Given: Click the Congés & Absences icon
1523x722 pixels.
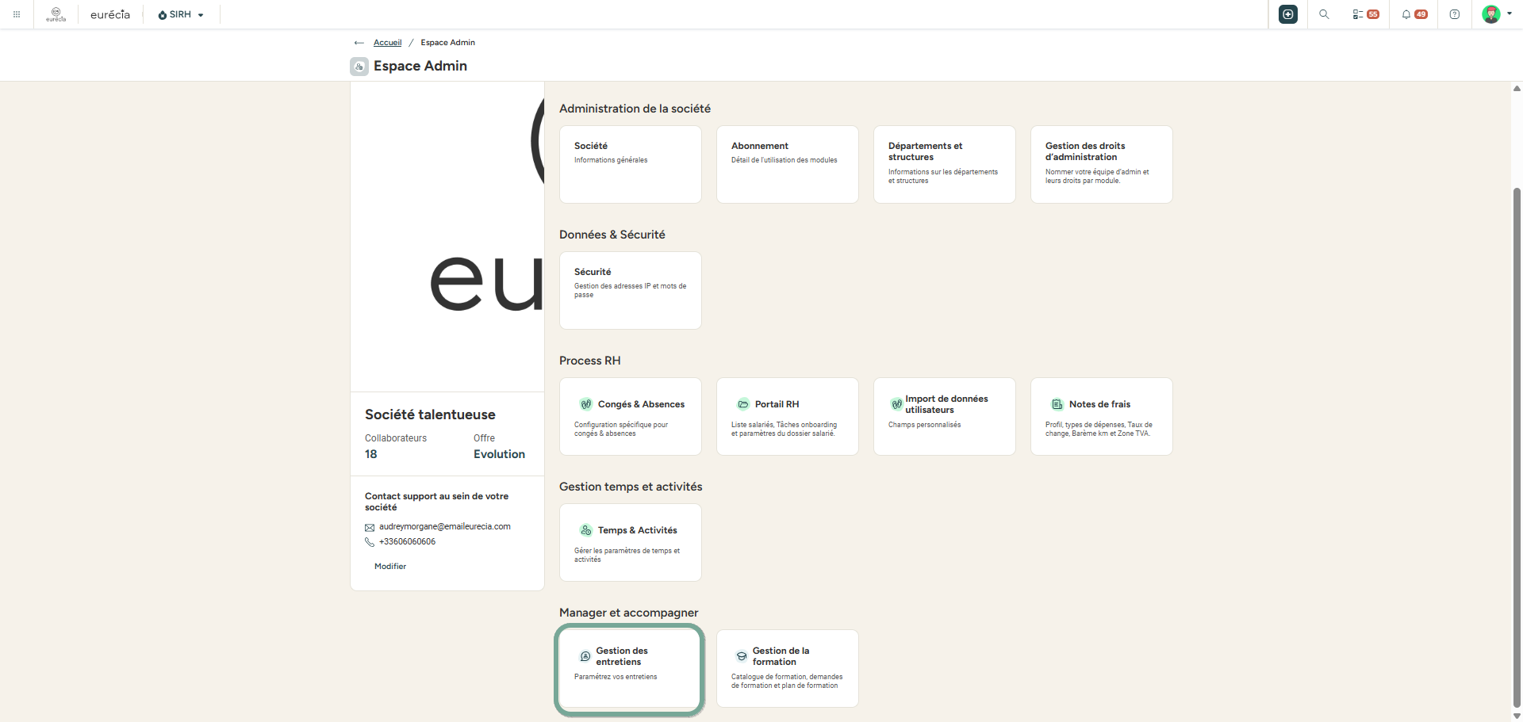Looking at the screenshot, I should click(x=585, y=404).
